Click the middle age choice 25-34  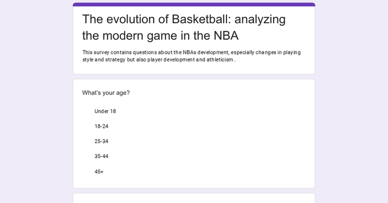(x=102, y=141)
